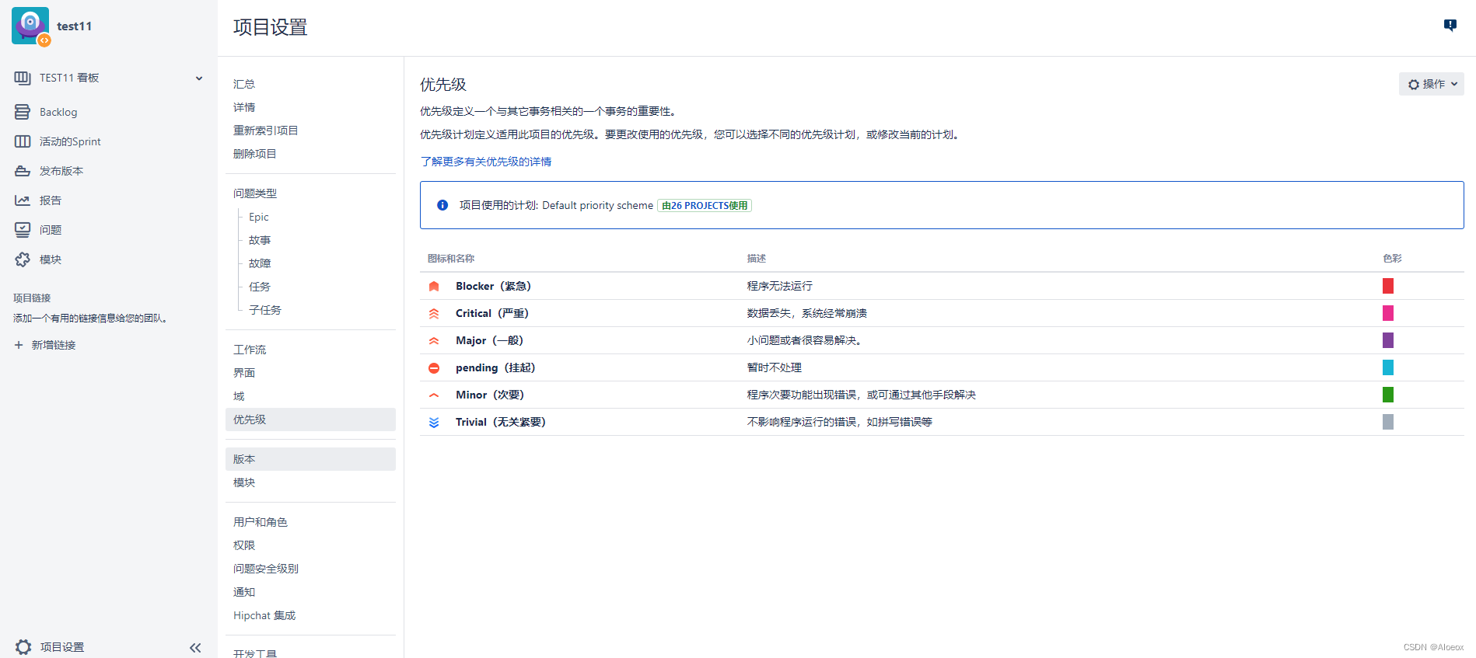
Task: Open 通知 notifications settings
Action: point(244,592)
